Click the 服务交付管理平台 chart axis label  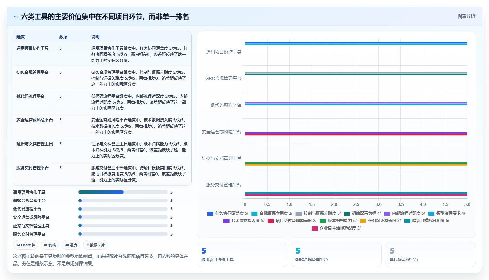point(224,185)
